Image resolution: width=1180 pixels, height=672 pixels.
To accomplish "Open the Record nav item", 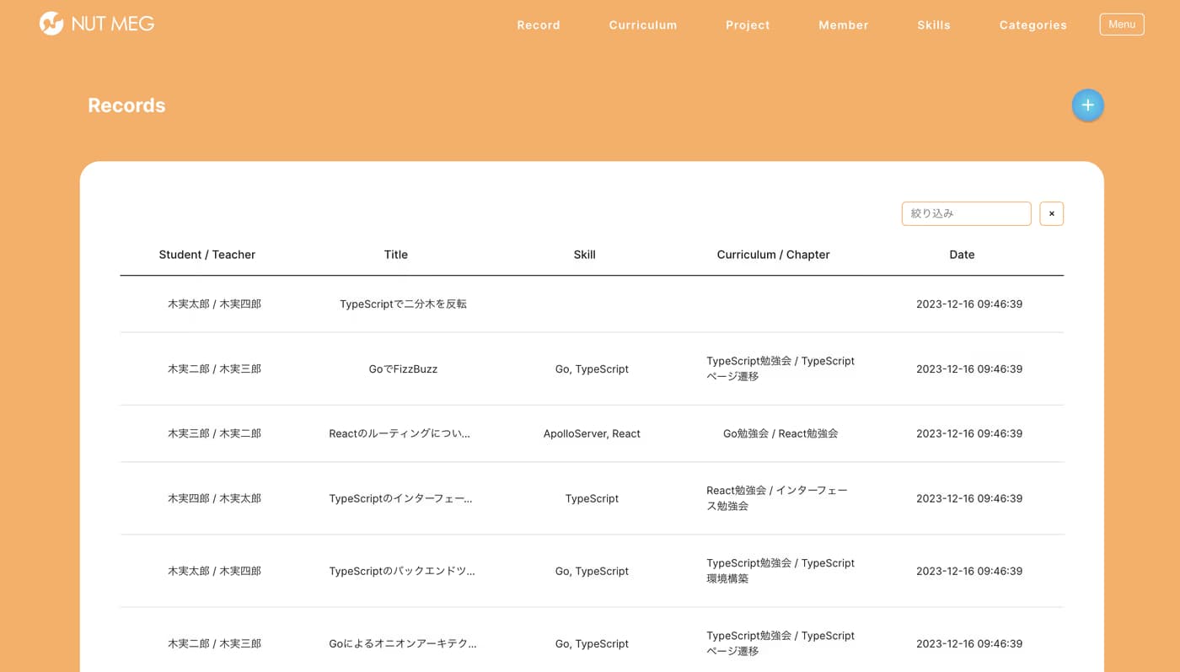I will point(539,24).
